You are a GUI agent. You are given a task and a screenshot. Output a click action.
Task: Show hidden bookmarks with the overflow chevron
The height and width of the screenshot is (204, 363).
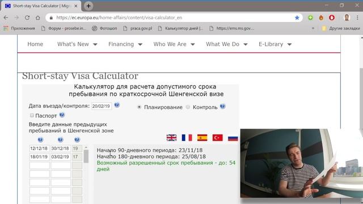tap(313, 28)
